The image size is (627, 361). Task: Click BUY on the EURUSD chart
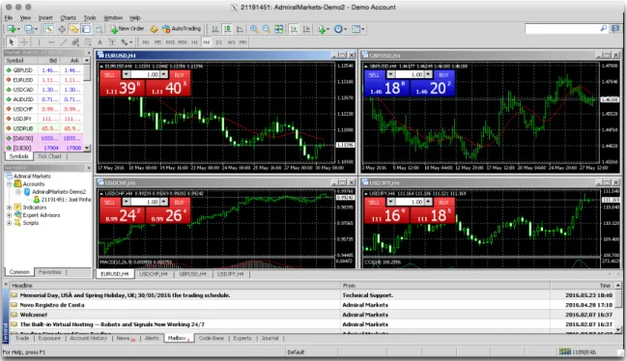[179, 74]
